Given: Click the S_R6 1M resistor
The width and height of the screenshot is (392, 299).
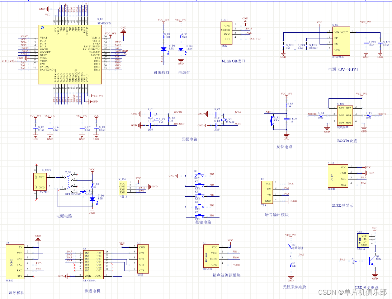Looking at the screenshot, I should pyautogui.click(x=169, y=120).
